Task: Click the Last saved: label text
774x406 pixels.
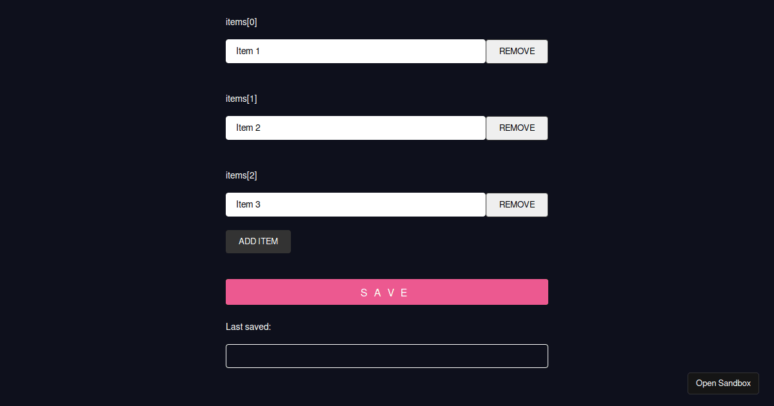Action: click(248, 327)
